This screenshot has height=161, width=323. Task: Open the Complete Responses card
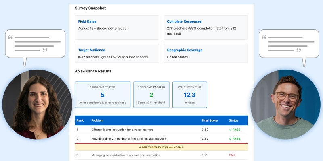[x=206, y=27]
